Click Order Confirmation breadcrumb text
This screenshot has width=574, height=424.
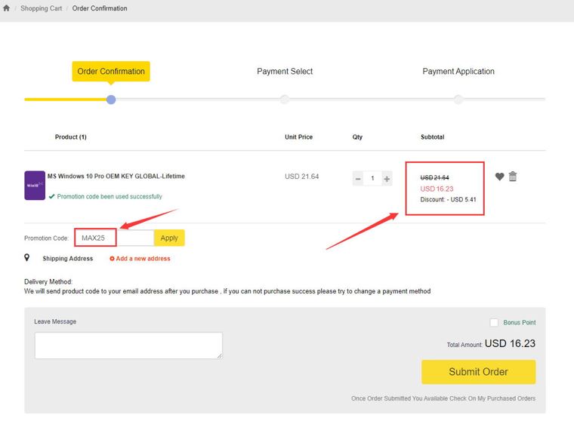(100, 8)
